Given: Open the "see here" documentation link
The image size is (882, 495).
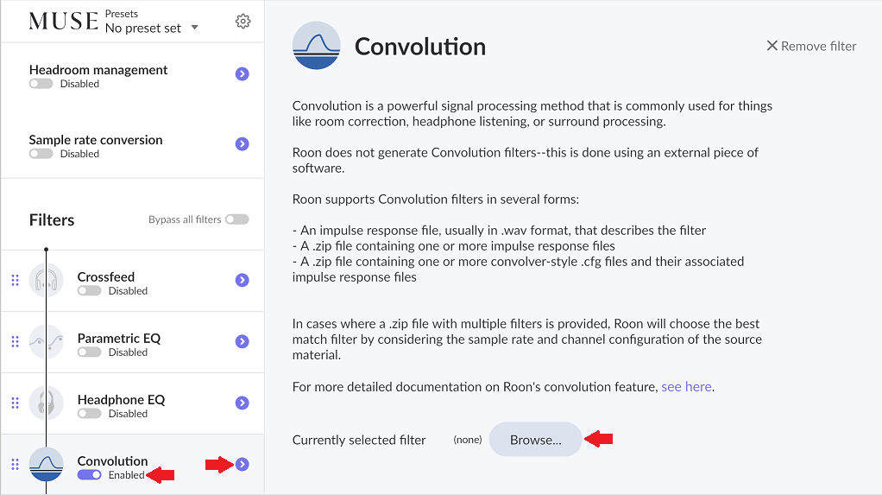Looking at the screenshot, I should pyautogui.click(x=686, y=387).
